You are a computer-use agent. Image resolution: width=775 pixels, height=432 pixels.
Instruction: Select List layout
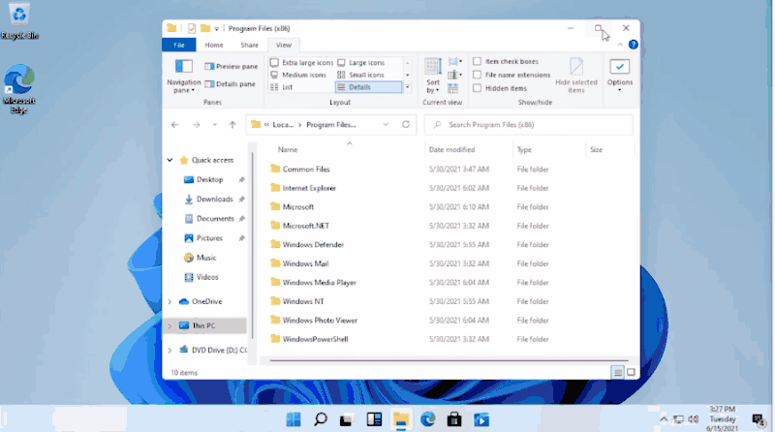(x=282, y=87)
